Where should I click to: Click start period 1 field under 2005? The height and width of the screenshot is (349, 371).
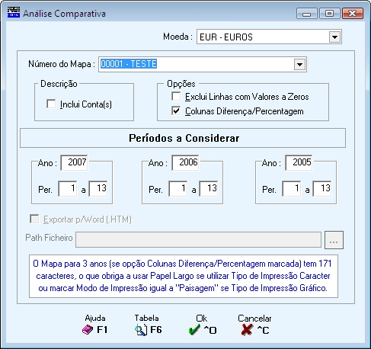tap(292, 188)
